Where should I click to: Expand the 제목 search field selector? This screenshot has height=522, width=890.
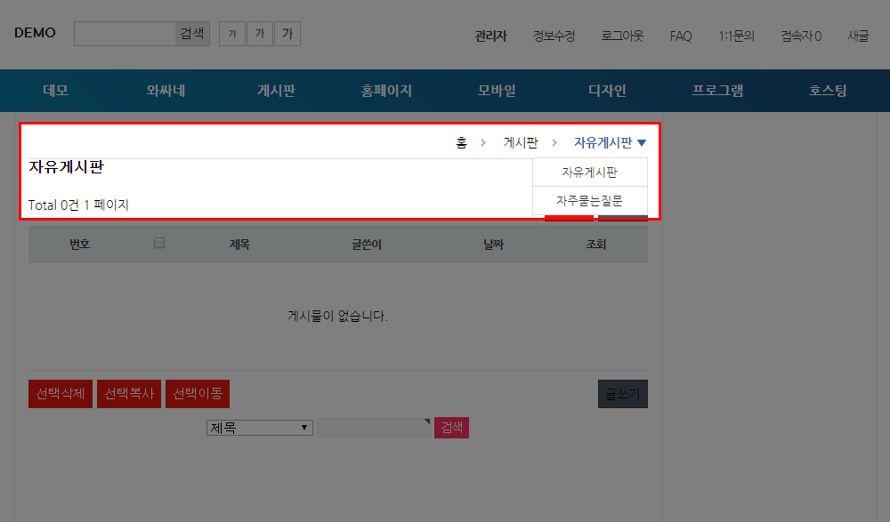[260, 428]
